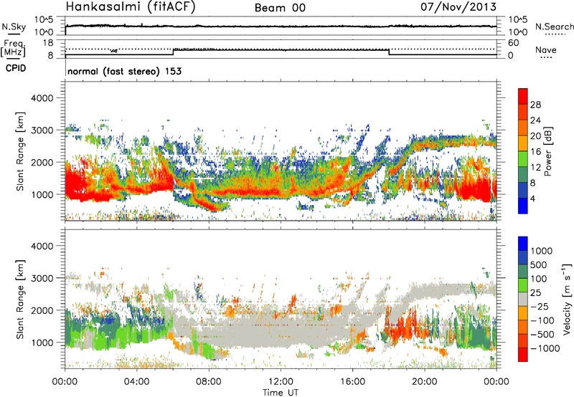Click the '12:00' time axis label
Image resolution: width=574 pixels, height=397 pixels.
coord(281,382)
